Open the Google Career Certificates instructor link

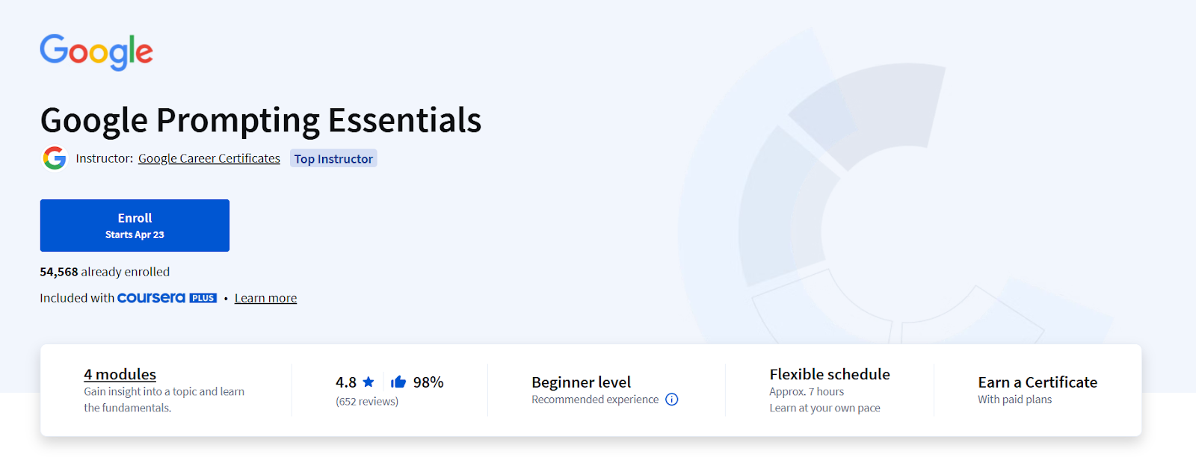point(209,158)
